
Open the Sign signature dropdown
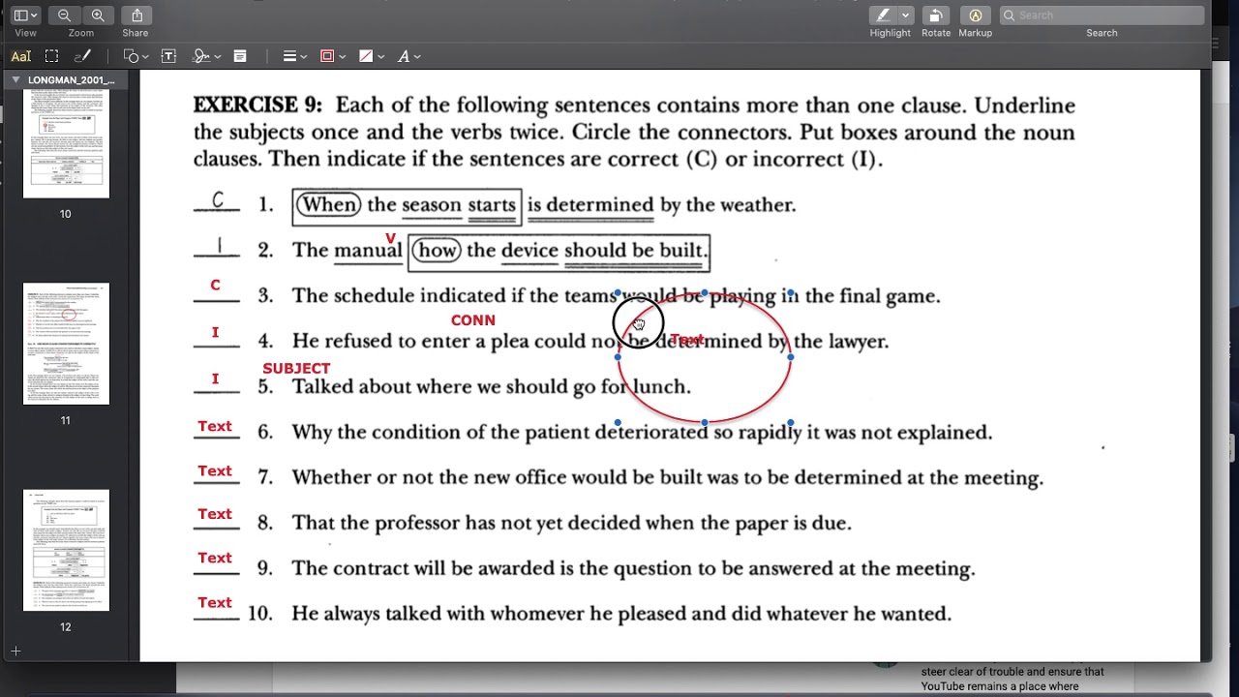(x=206, y=56)
